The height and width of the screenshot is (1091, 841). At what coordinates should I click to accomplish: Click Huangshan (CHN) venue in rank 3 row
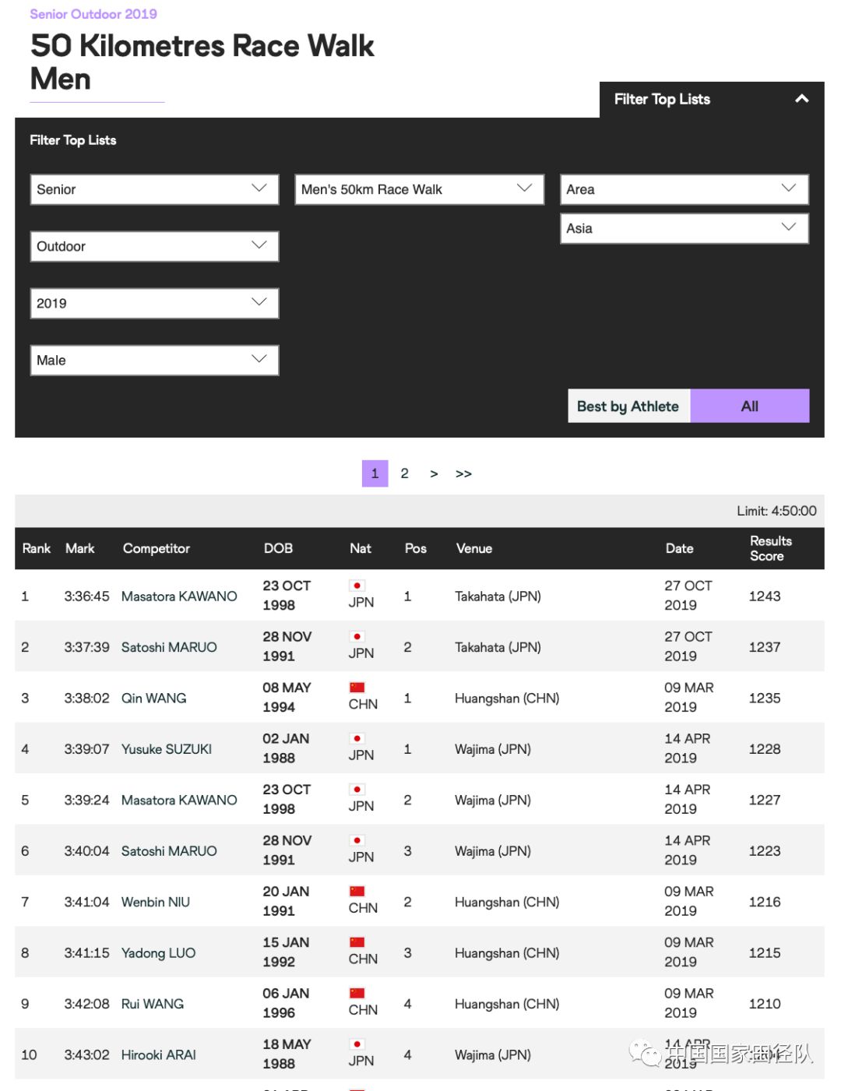tap(507, 698)
